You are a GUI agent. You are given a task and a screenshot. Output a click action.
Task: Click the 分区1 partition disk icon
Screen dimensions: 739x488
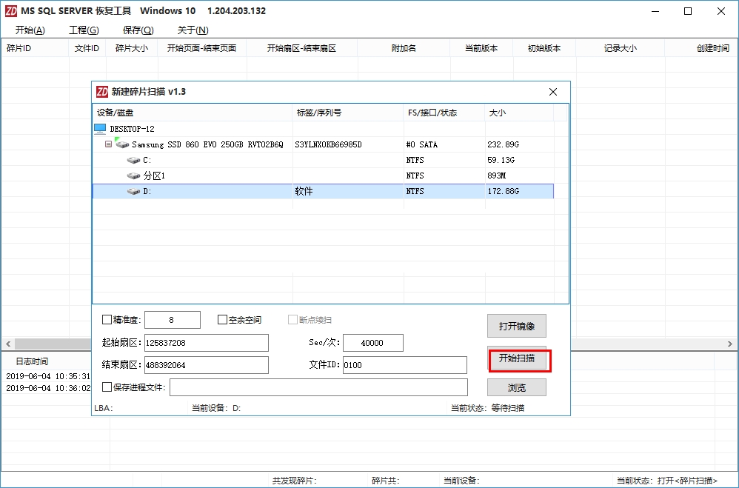(133, 176)
